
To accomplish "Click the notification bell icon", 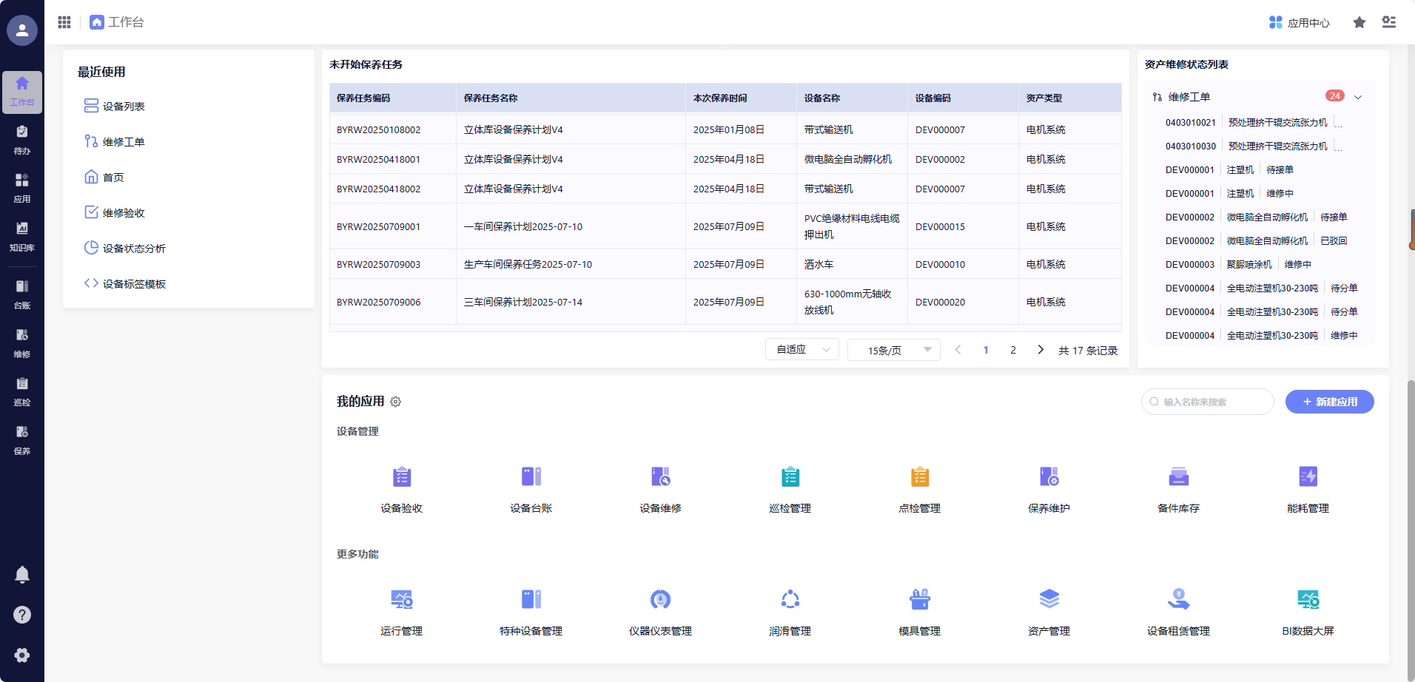I will point(22,575).
